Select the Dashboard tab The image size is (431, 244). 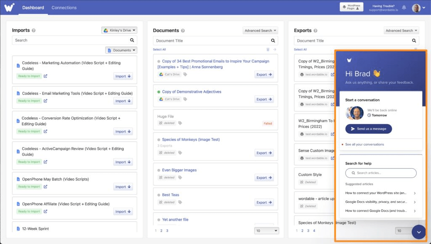(x=33, y=8)
